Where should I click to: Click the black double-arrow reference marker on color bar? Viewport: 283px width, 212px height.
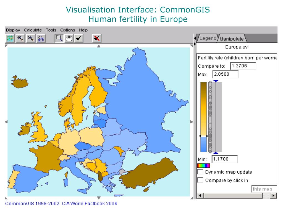tap(203, 136)
